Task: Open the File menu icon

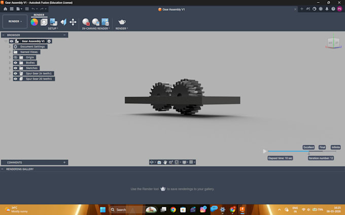Action: [x=19, y=9]
